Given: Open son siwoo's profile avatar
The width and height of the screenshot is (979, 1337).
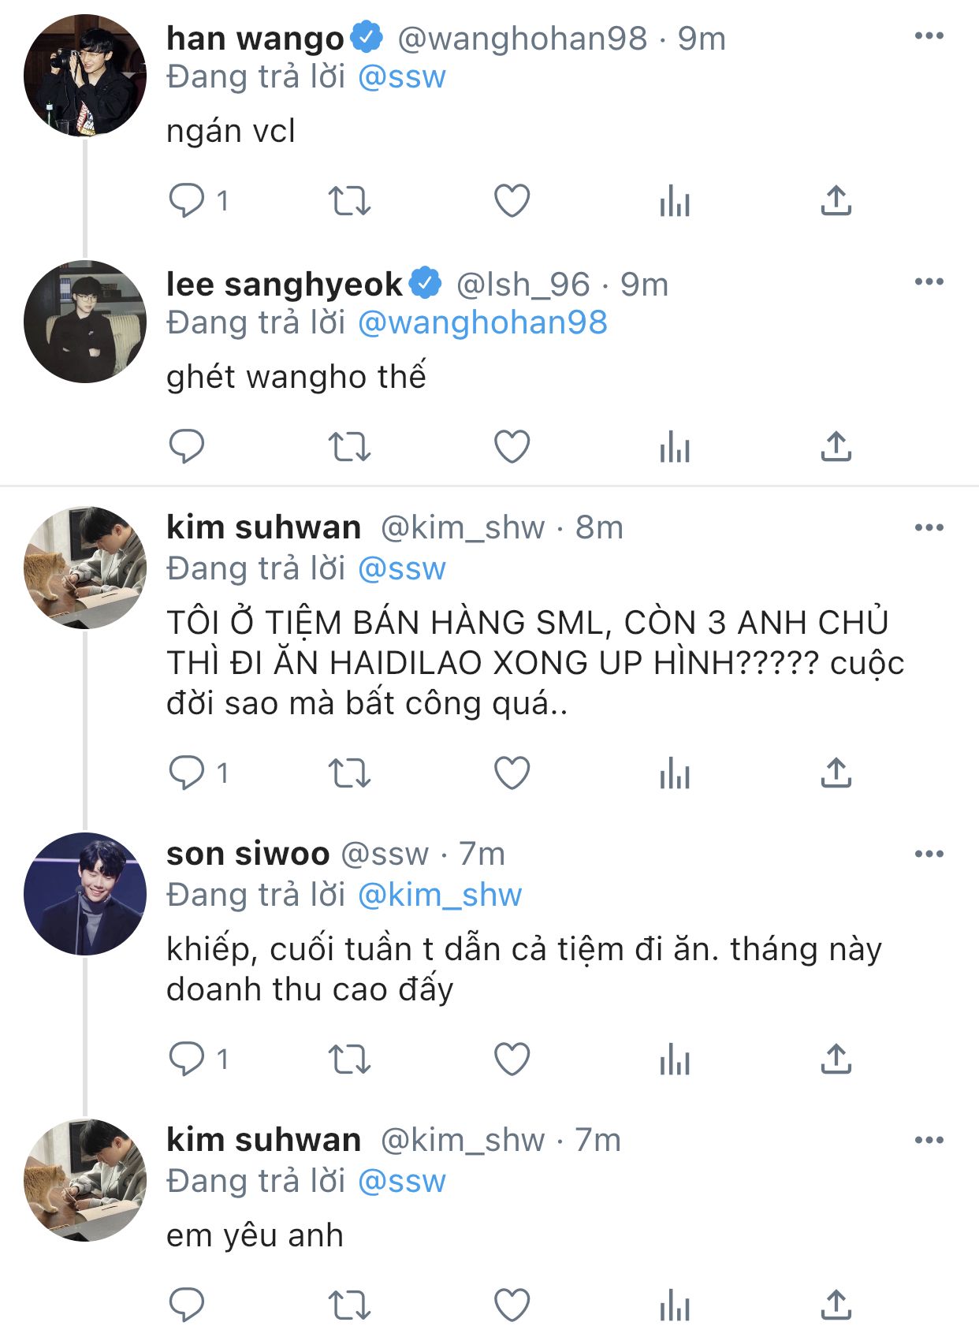Looking at the screenshot, I should (x=85, y=893).
